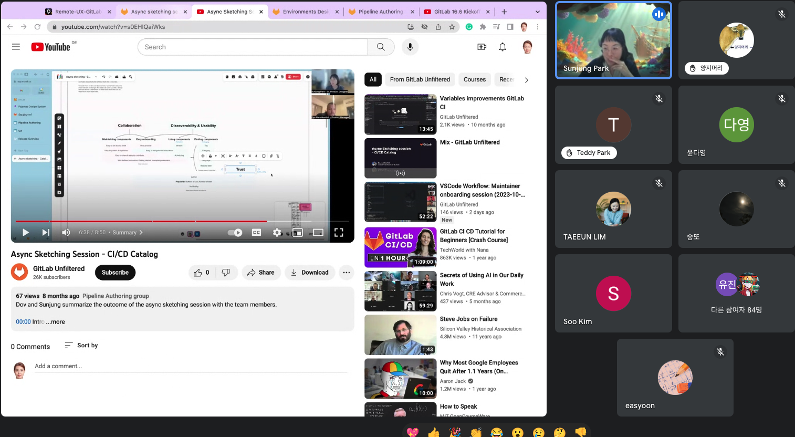
Task: Open the YouTube hamburger guide menu
Action: [x=16, y=47]
